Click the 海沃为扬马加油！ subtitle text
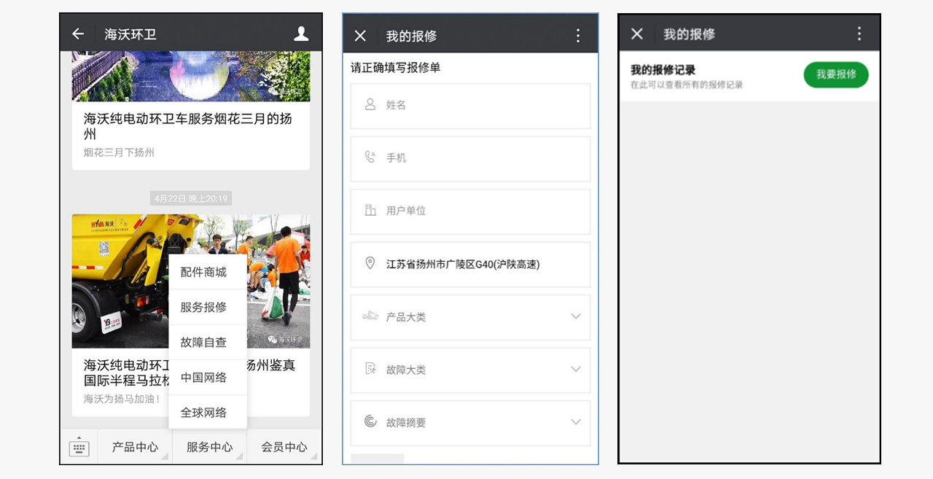The width and height of the screenshot is (933, 479). [122, 399]
